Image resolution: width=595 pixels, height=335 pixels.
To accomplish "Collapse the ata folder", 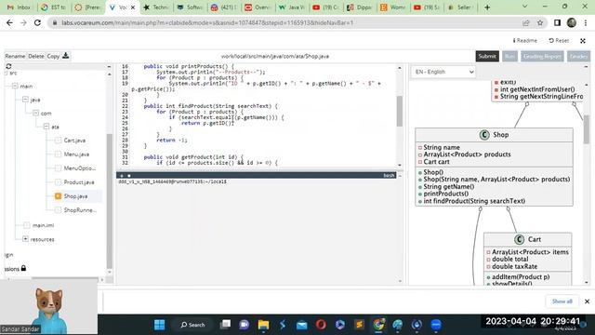I will [x=46, y=127].
